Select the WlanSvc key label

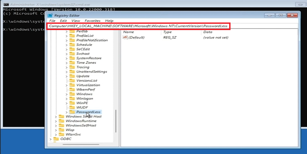tap(73, 134)
